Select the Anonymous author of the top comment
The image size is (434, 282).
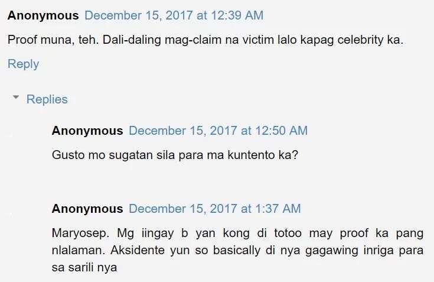tap(43, 15)
